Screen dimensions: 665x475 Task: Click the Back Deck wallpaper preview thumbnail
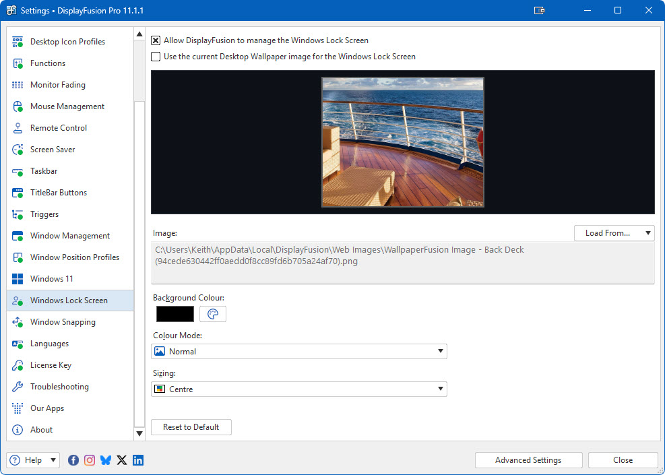pyautogui.click(x=403, y=142)
